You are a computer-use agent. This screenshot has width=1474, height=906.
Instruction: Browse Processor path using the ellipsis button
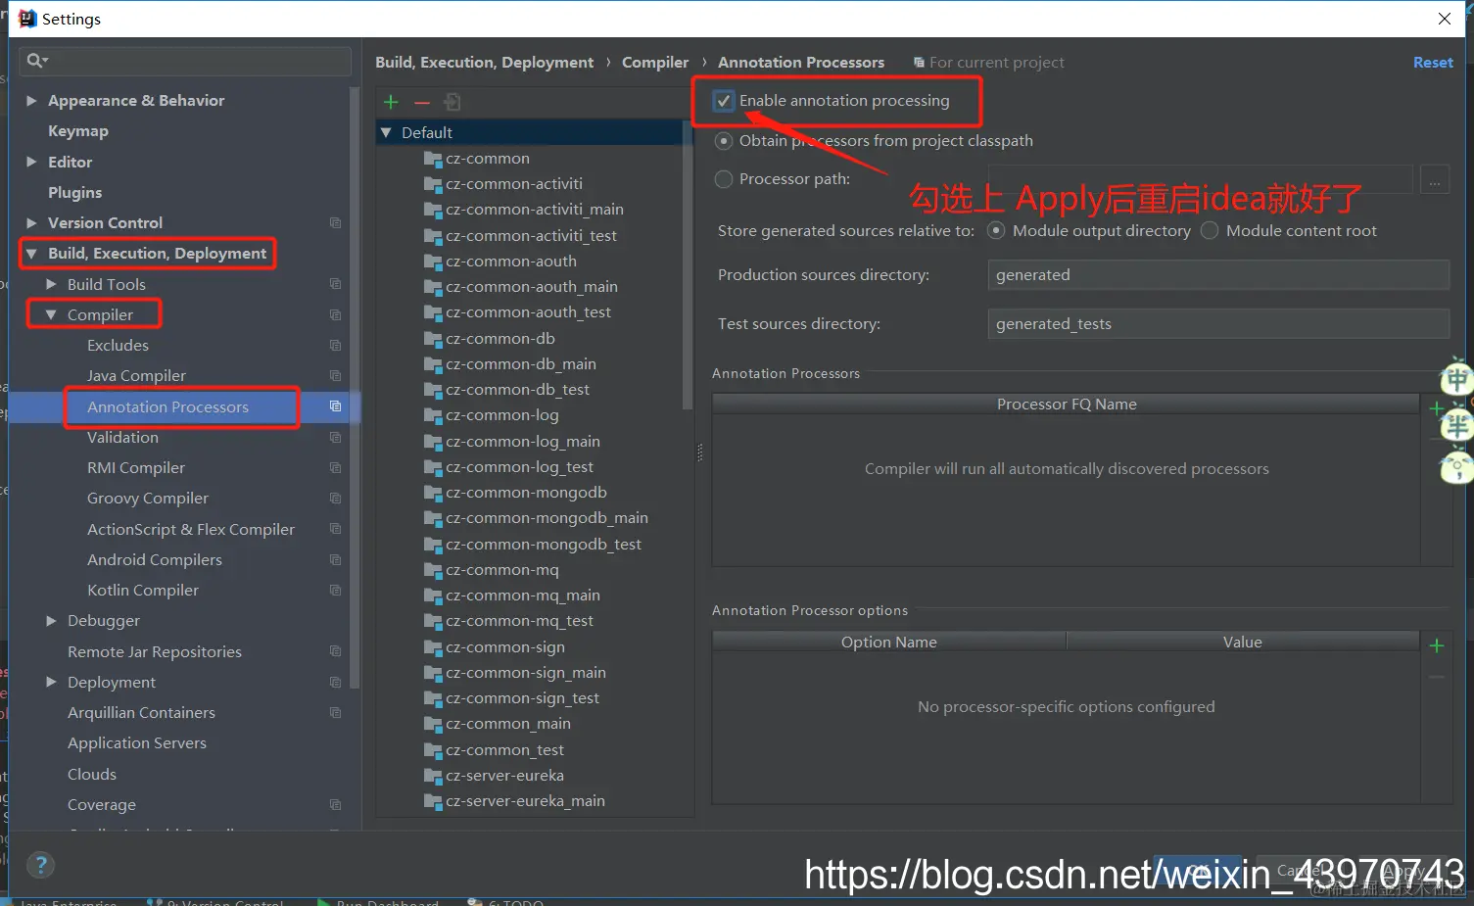point(1434,179)
